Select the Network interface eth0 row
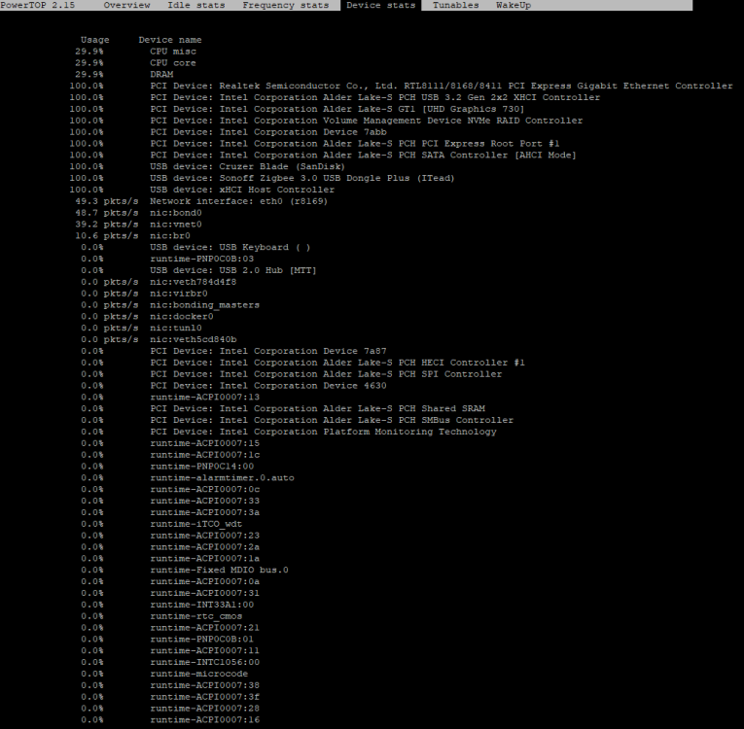The image size is (744, 729). [201, 201]
